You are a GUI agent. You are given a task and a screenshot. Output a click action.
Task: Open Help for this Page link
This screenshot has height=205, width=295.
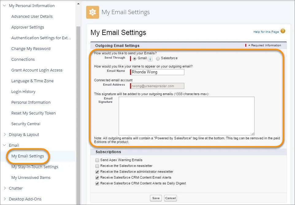[x=266, y=32]
